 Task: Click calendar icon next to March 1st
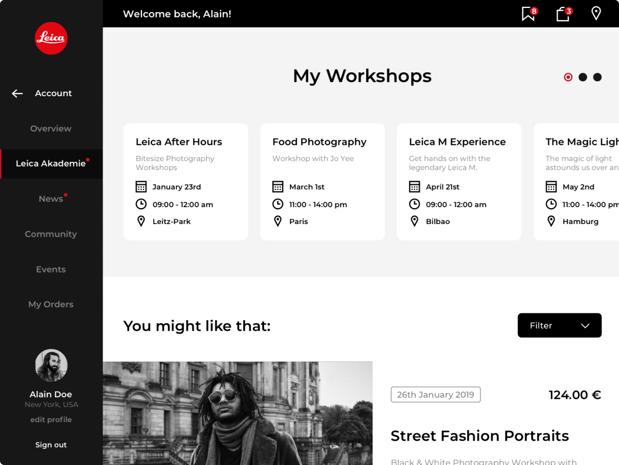[278, 187]
